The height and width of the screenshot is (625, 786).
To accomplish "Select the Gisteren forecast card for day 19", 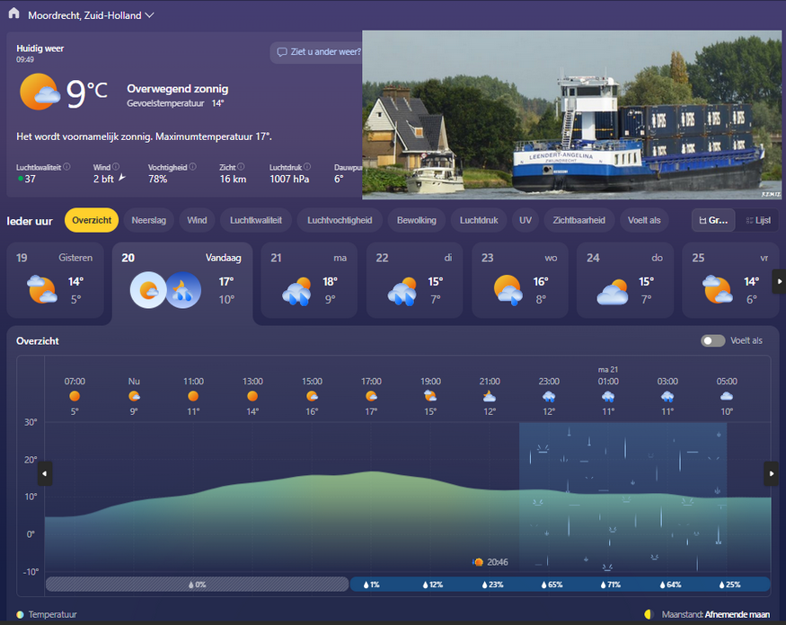I will (56, 280).
